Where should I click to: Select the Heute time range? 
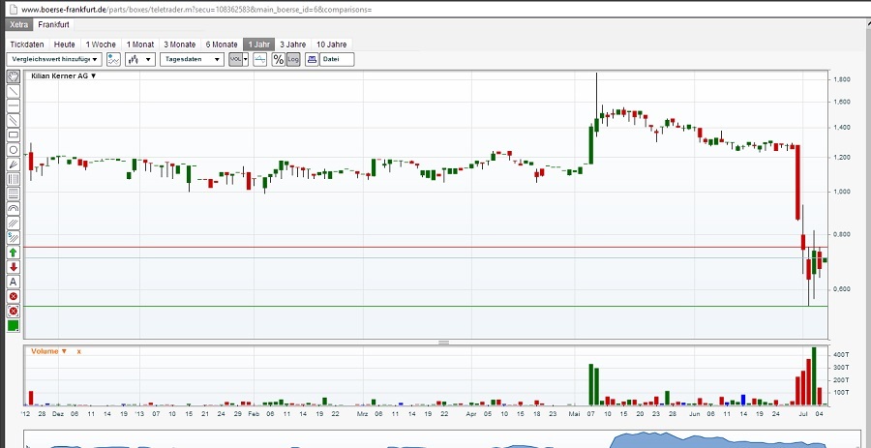click(65, 45)
